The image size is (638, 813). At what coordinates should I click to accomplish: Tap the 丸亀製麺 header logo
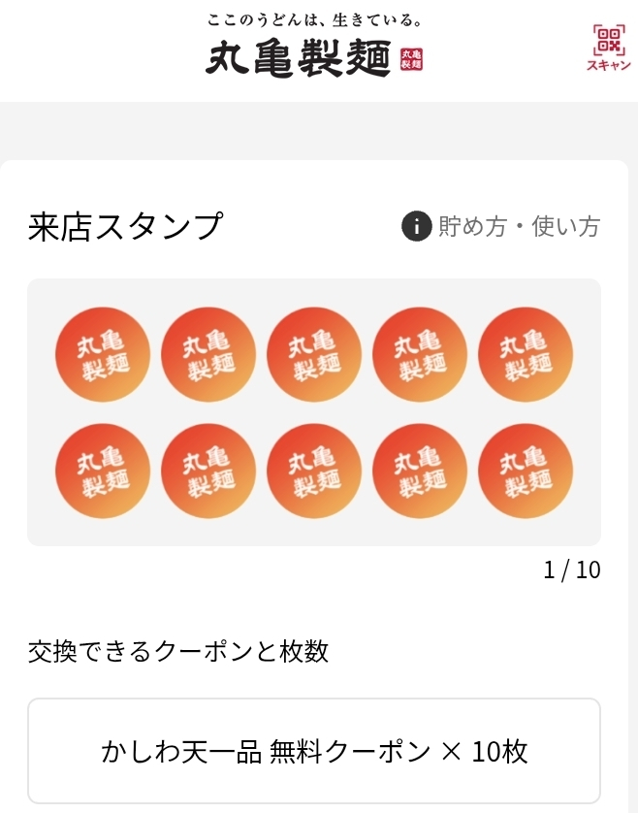pos(299,58)
